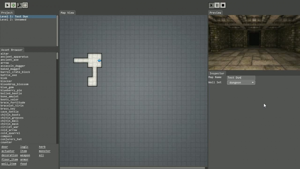Click the blue arrow start marker on map
Screen dimensions: 300x169
pyautogui.click(x=99, y=60)
